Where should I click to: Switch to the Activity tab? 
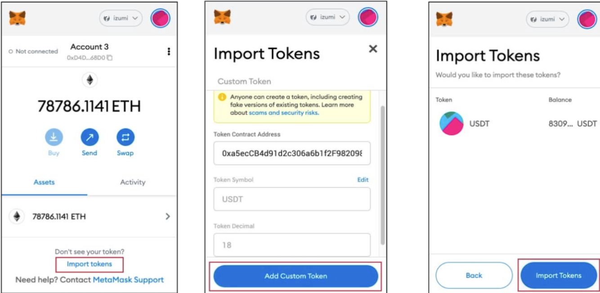[133, 182]
